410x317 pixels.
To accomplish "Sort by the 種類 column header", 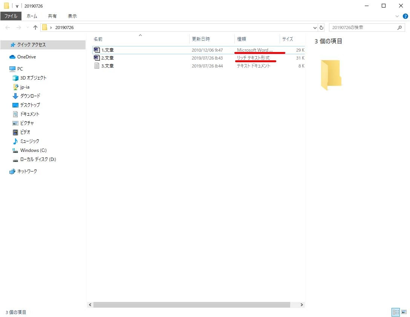I will 257,39.
